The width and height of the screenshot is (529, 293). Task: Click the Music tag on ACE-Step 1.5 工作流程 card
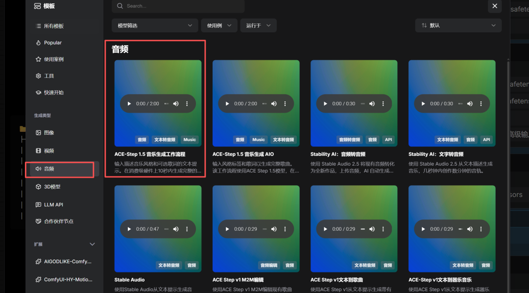190,140
